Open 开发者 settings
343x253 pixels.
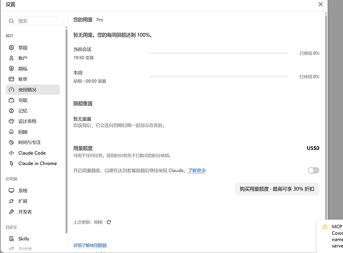pyautogui.click(x=32, y=212)
